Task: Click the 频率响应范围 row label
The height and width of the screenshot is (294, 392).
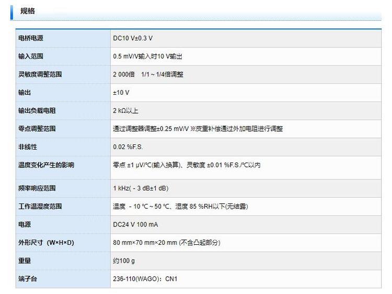Action: click(37, 188)
